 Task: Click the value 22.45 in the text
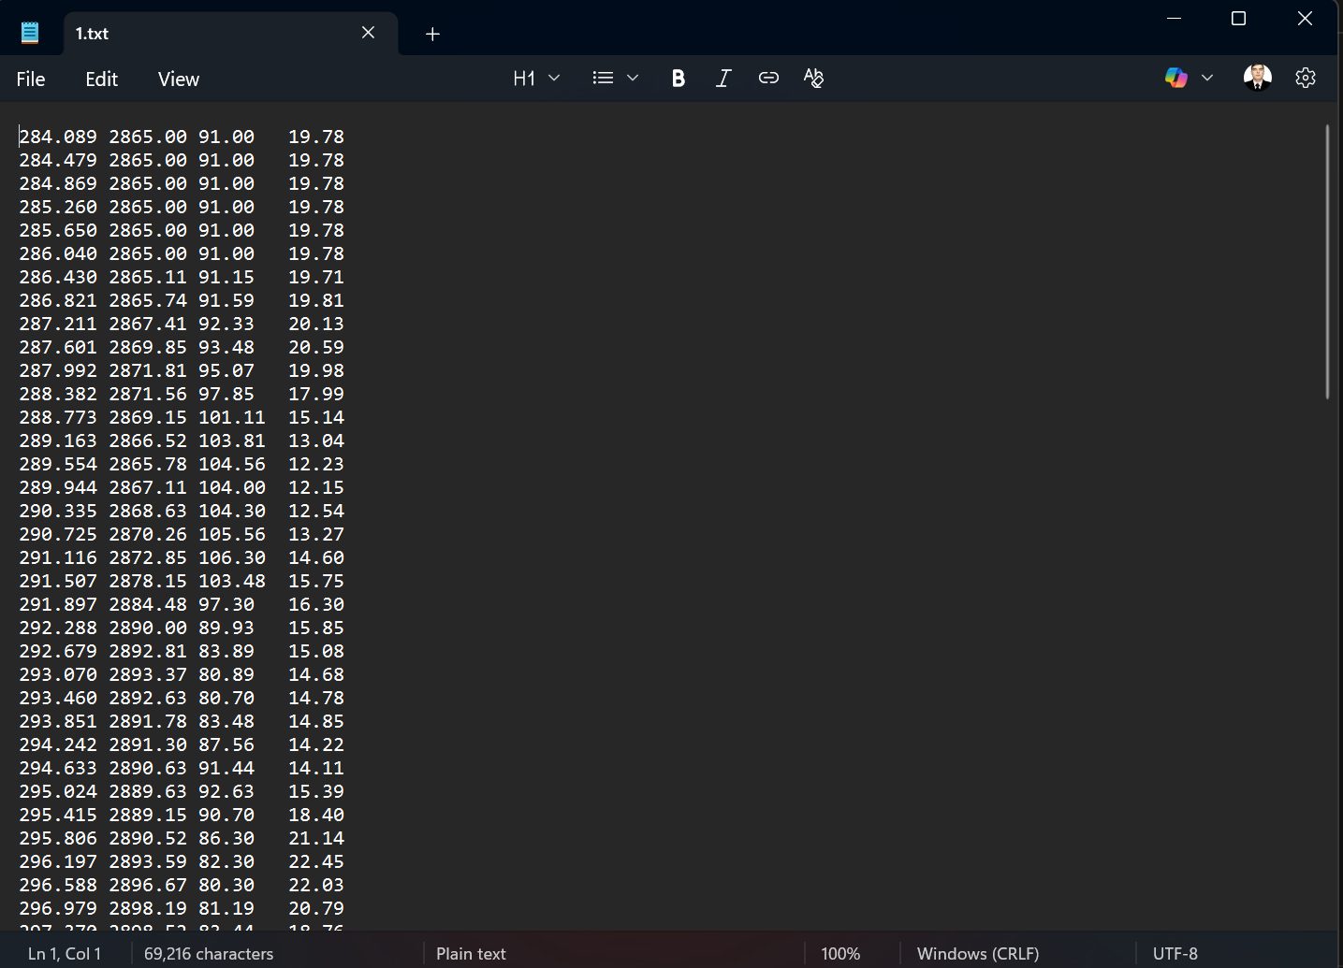[316, 861]
